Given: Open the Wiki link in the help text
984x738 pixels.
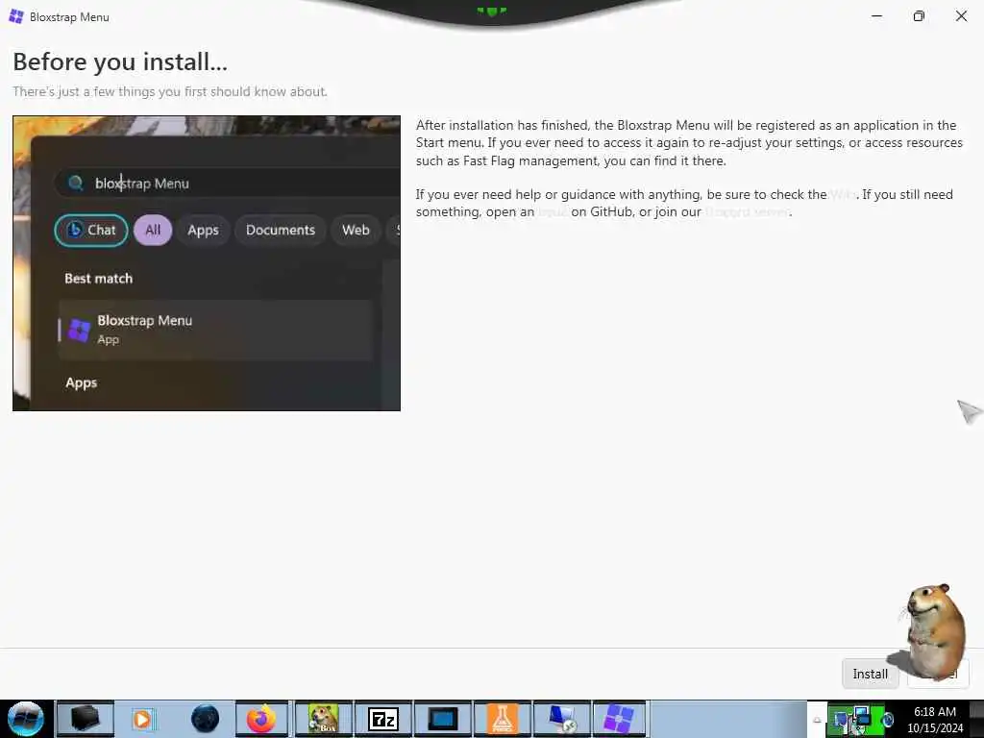Looking at the screenshot, I should click(842, 194).
